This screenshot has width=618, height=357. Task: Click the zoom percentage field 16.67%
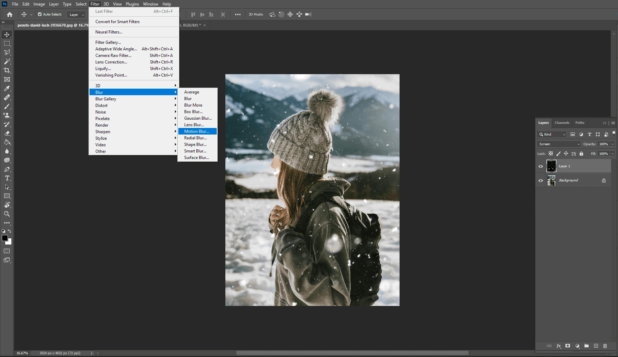point(22,353)
